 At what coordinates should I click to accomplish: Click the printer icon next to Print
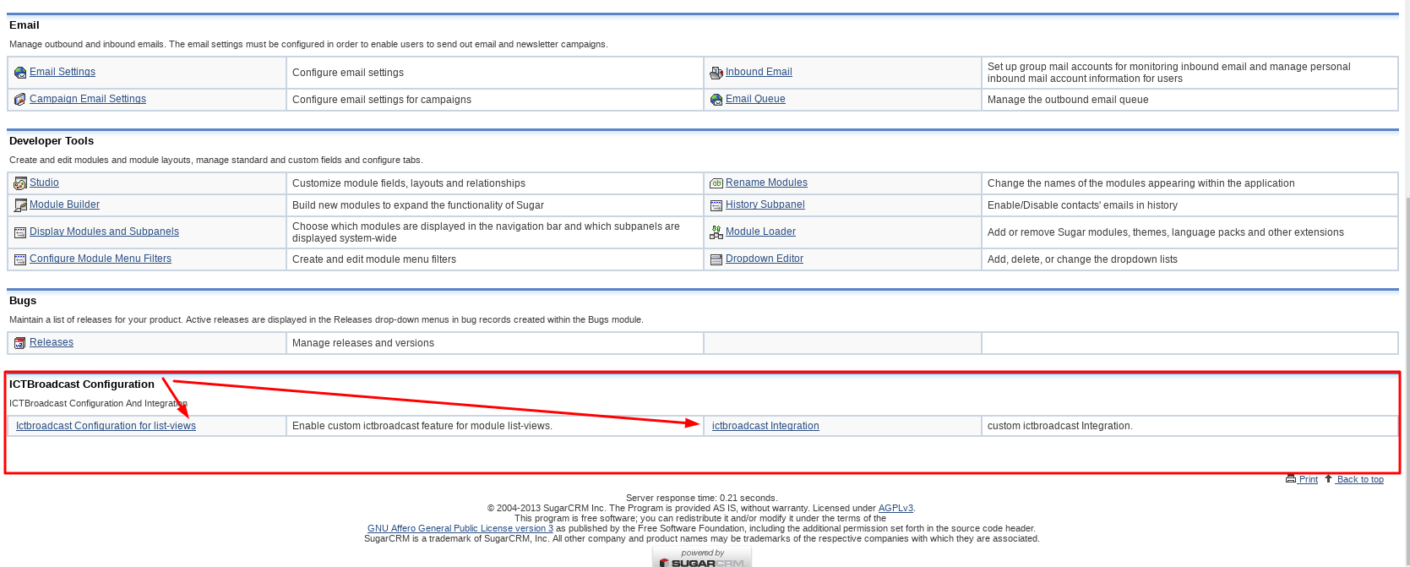(x=1291, y=478)
